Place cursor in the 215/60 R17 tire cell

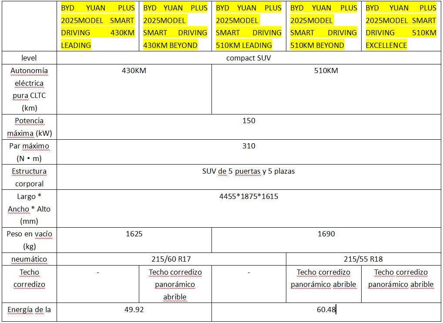pyautogui.click(x=171, y=259)
